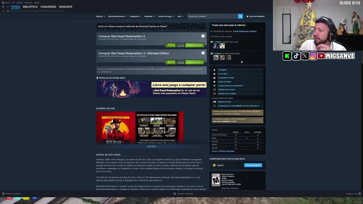
Task: Open Extremadamente positivas reviews link
Action: 245,31
